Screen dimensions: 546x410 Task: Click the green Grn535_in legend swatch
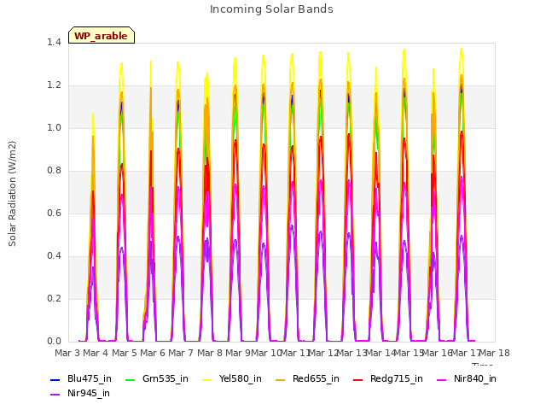pos(130,379)
